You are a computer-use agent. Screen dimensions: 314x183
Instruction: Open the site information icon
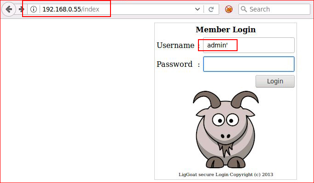34,9
